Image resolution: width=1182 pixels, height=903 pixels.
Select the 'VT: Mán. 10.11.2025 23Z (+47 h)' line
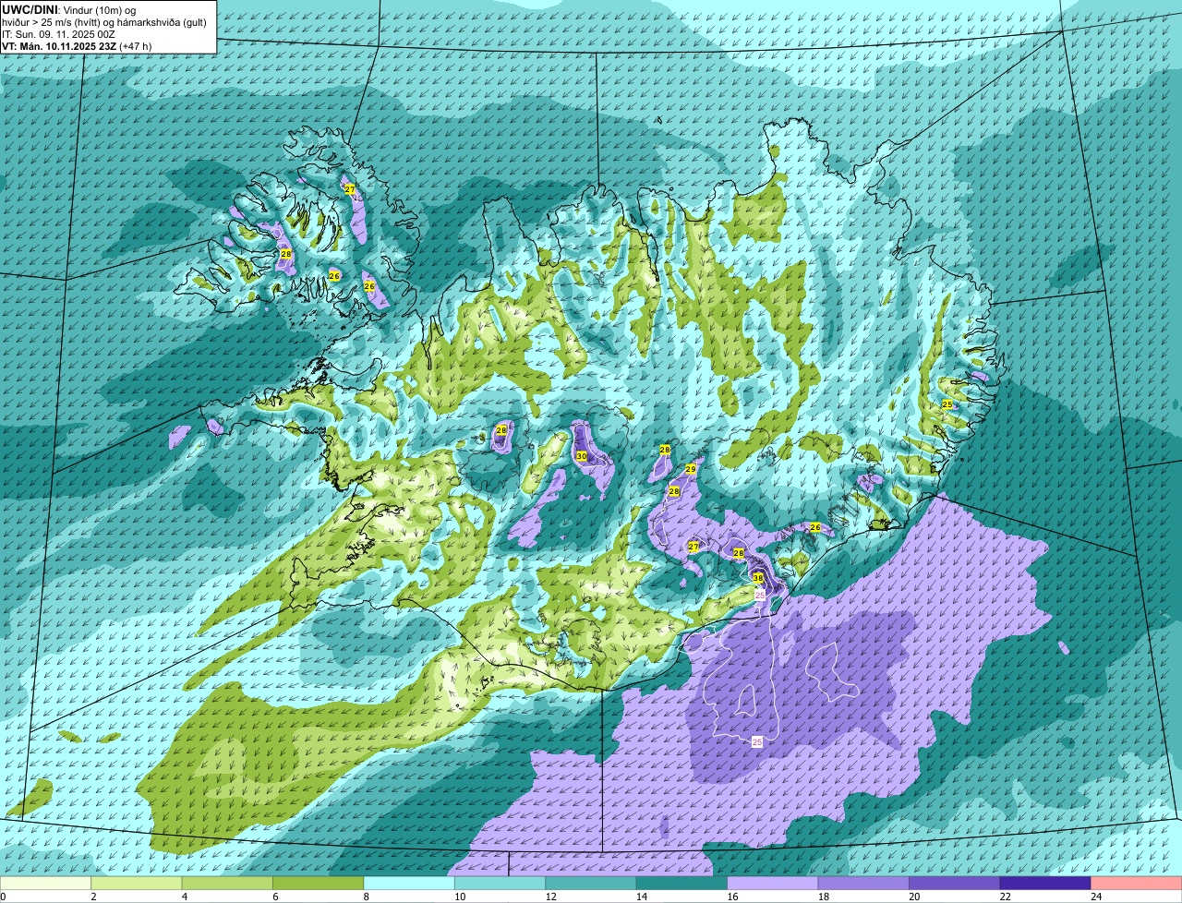click(77, 45)
